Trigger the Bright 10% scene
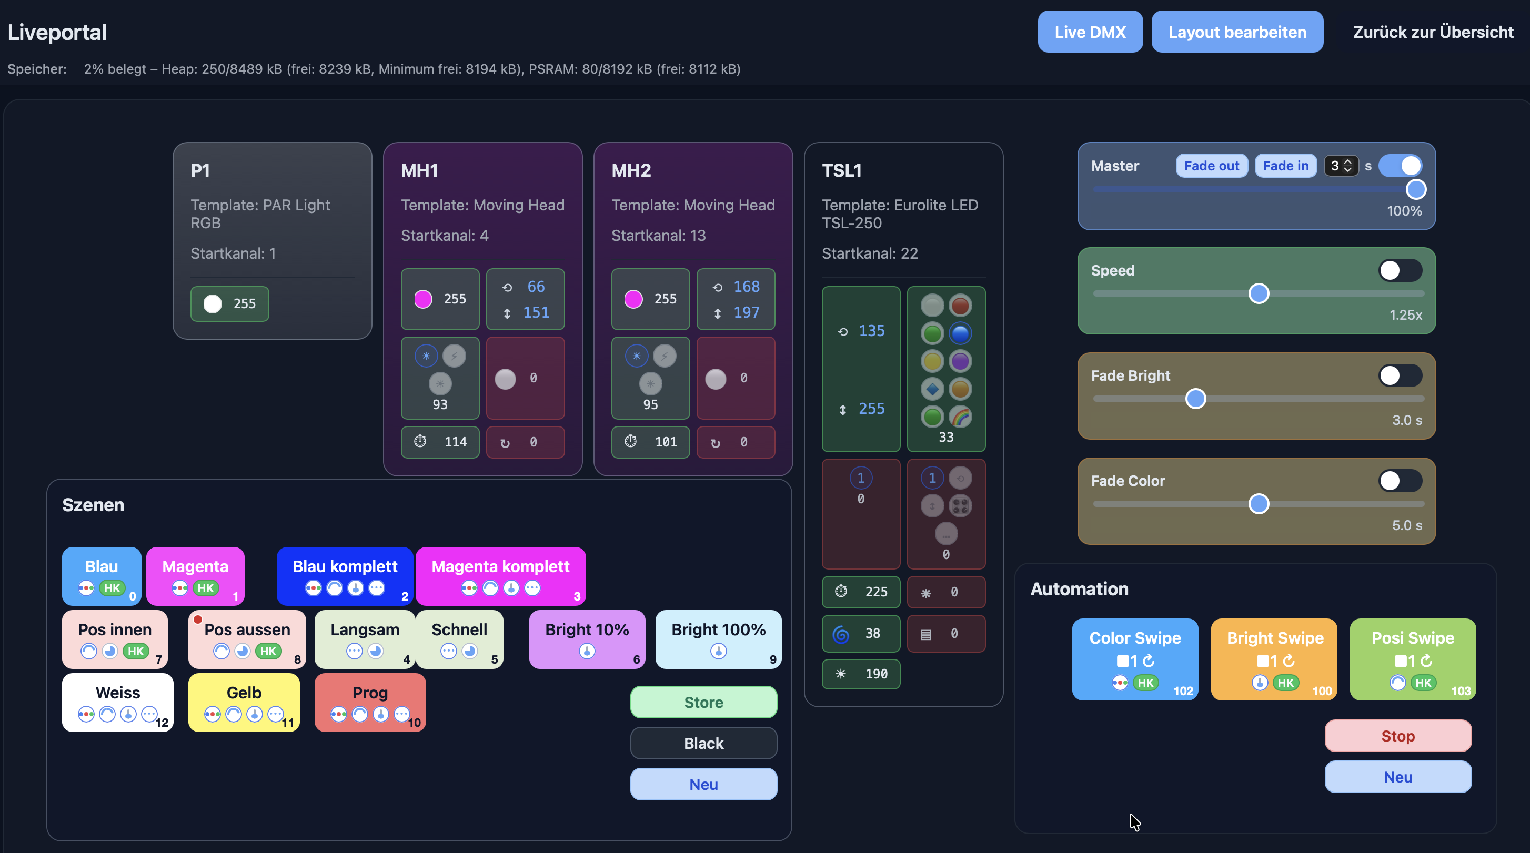1530x853 pixels. 587,639
